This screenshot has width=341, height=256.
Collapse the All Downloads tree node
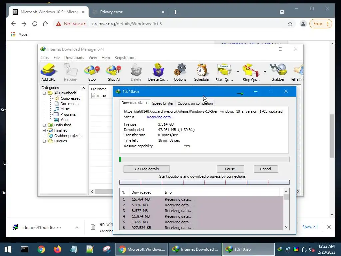pos(44,93)
